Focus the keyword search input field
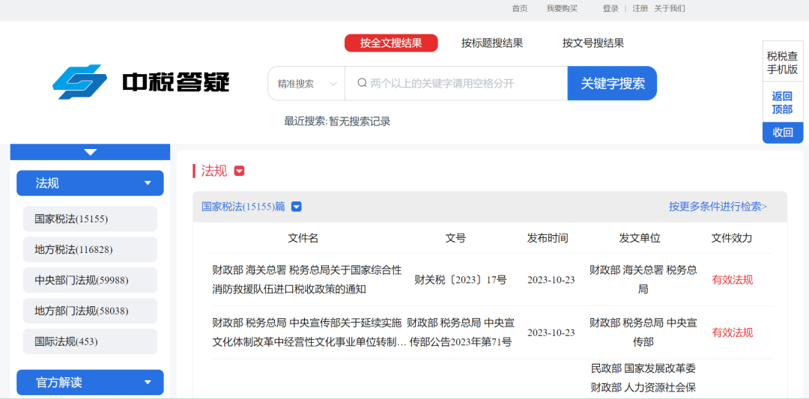Image resolution: width=809 pixels, height=399 pixels. tap(457, 84)
